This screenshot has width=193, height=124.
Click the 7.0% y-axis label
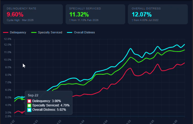[x=8, y=83]
